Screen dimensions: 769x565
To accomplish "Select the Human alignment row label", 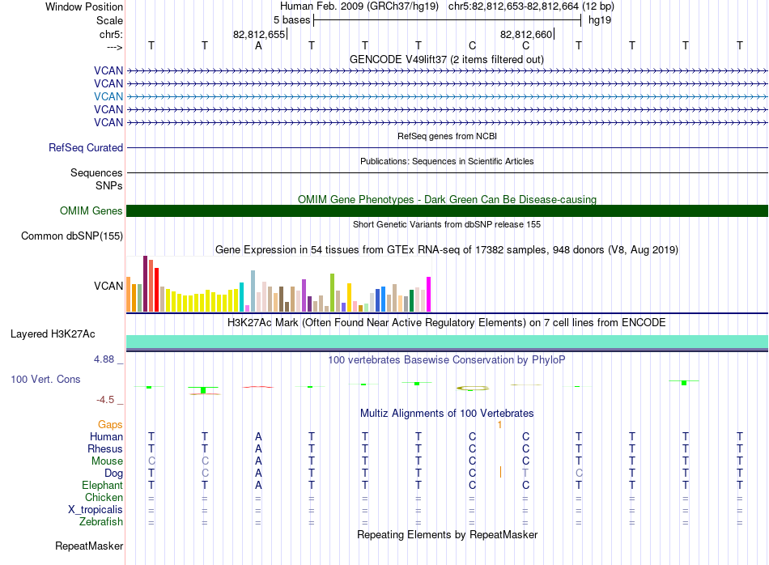I will pos(106,436).
